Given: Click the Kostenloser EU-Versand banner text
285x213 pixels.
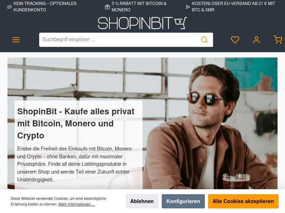Looking at the screenshot, I should tap(233, 6).
